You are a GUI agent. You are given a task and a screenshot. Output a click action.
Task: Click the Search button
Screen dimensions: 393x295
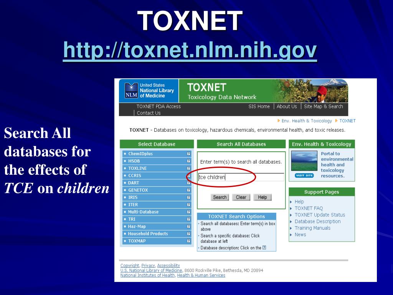[220, 197]
